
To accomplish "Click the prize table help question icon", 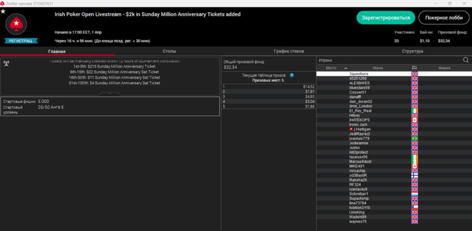I will coord(291,75).
